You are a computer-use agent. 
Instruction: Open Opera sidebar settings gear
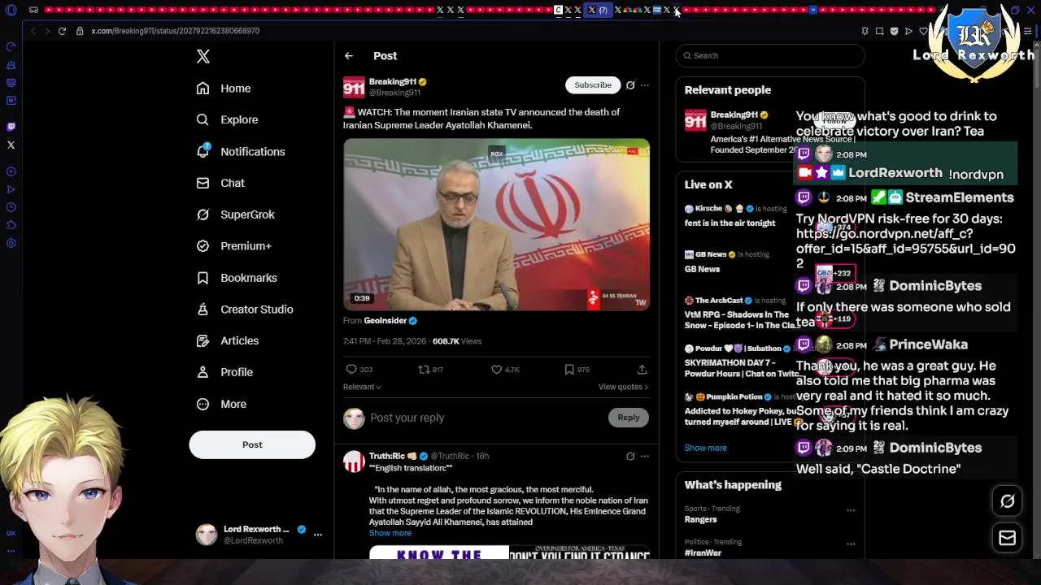(11, 243)
